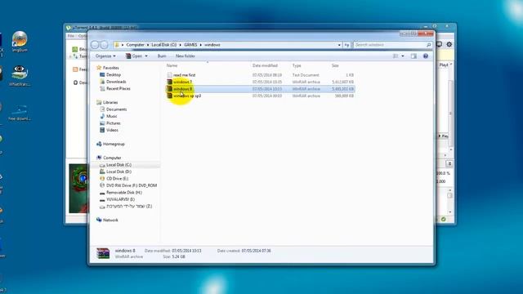
Task: Open the Videos library
Action: coord(112,130)
